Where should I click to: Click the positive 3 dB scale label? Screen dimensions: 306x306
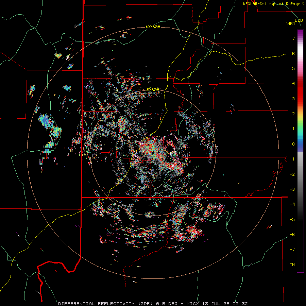(x=293, y=99)
